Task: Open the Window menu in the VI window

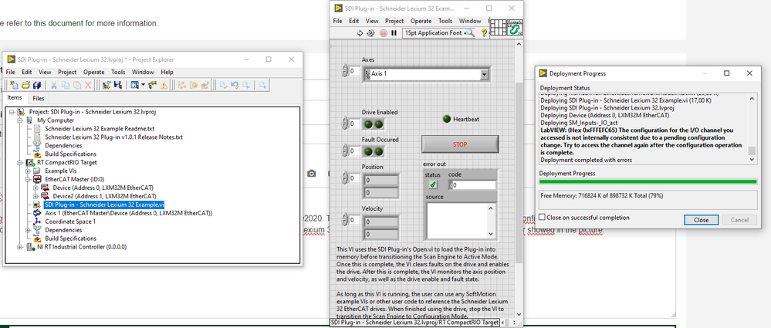Action: coord(470,21)
